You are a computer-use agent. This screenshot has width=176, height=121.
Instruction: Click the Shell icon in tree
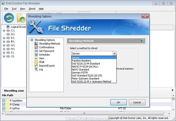(x=36, y=62)
